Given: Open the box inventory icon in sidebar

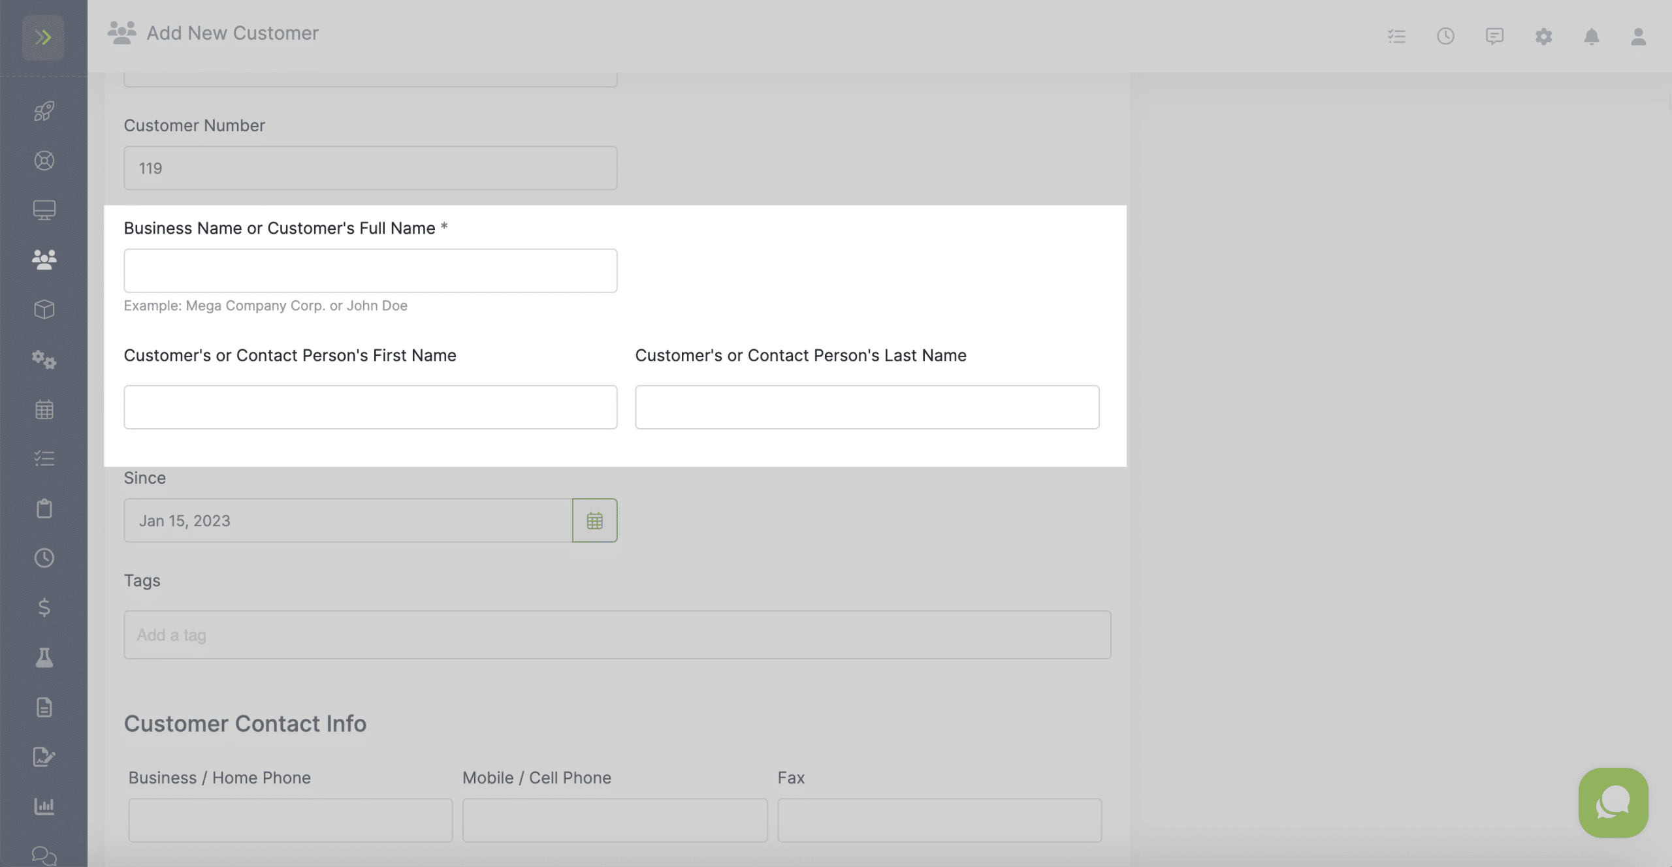Looking at the screenshot, I should [x=44, y=309].
